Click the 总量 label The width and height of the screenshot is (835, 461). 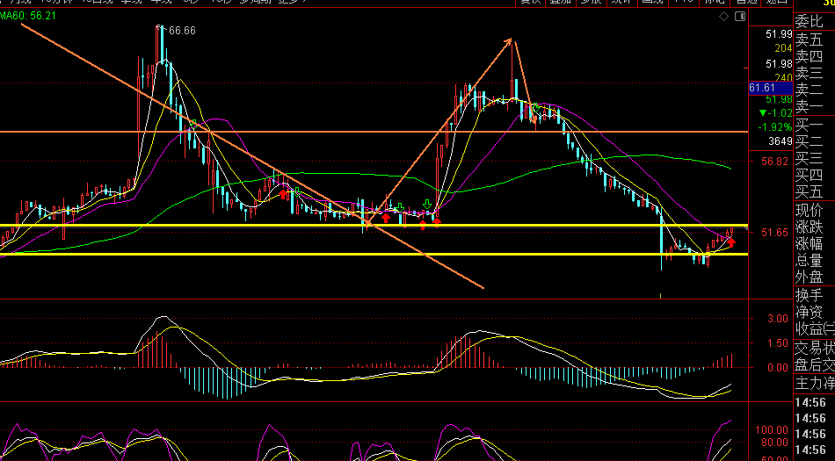click(809, 261)
